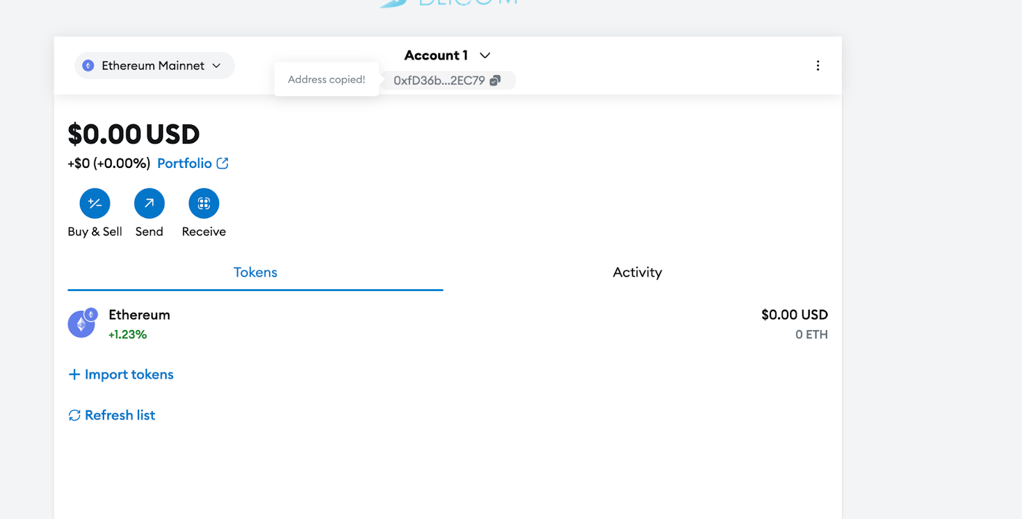Click the 0xfD36b...2EC79 address text
The image size is (1022, 519).
[x=439, y=80]
